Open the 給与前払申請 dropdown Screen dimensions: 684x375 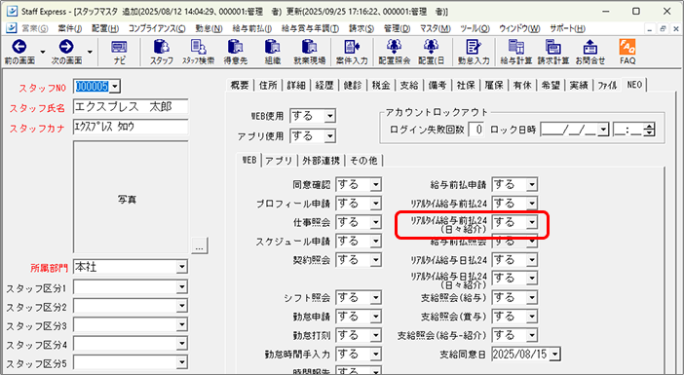click(x=532, y=184)
